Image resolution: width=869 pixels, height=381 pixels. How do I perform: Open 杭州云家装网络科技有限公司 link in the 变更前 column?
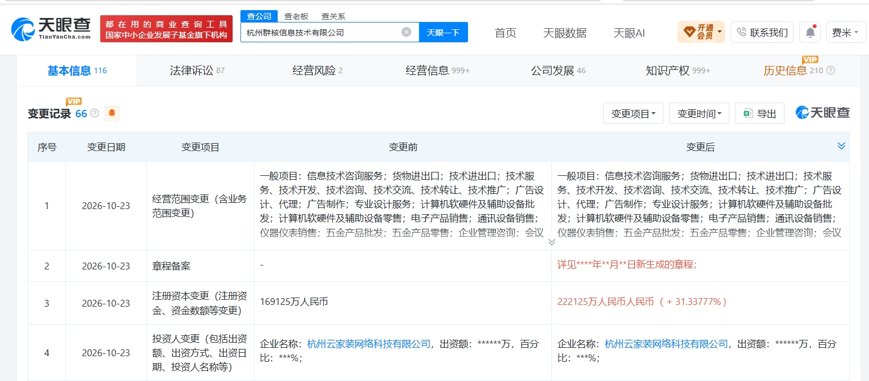coord(369,344)
